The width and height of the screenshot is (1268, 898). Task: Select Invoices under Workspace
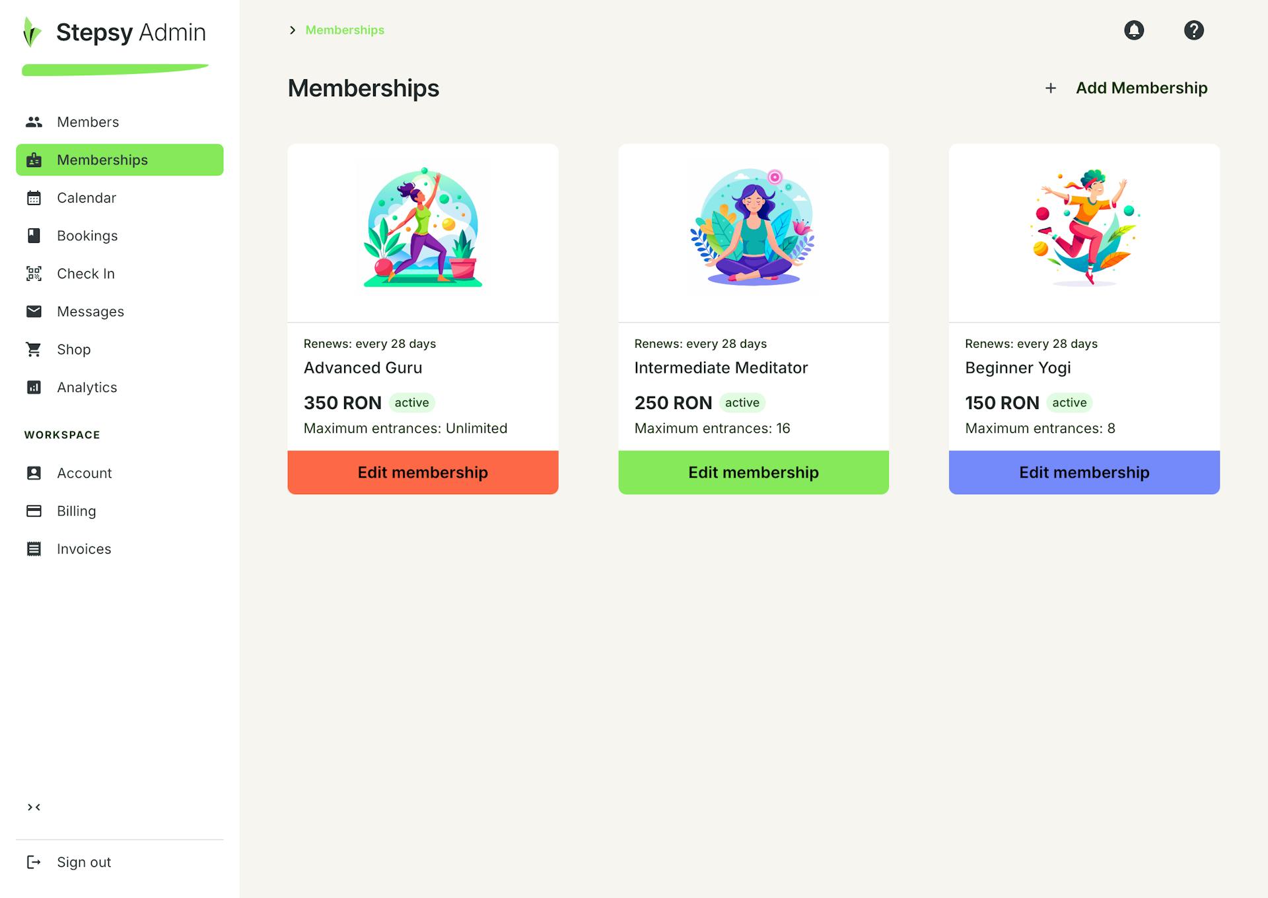[84, 549]
